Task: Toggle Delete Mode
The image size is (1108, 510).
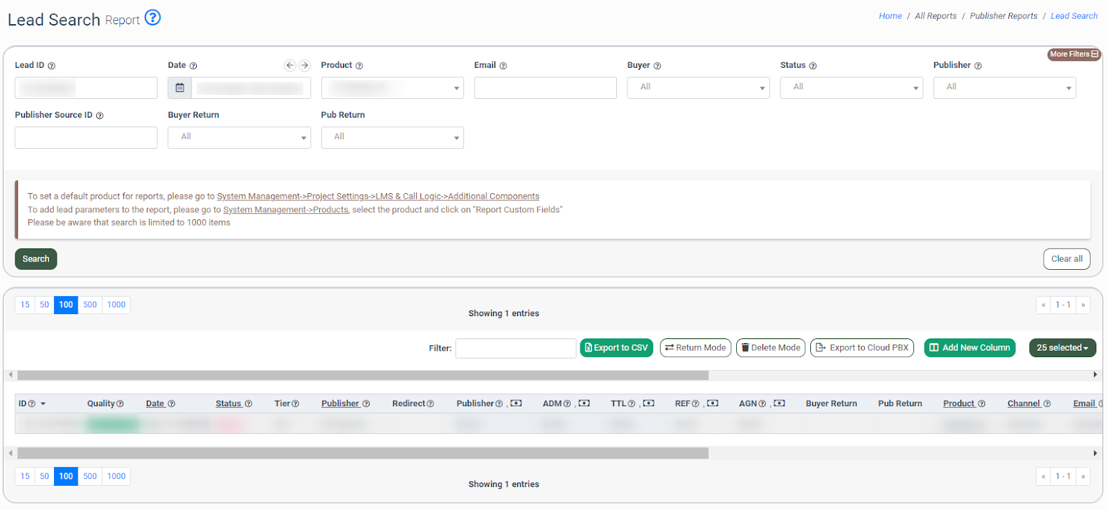Action: point(770,348)
